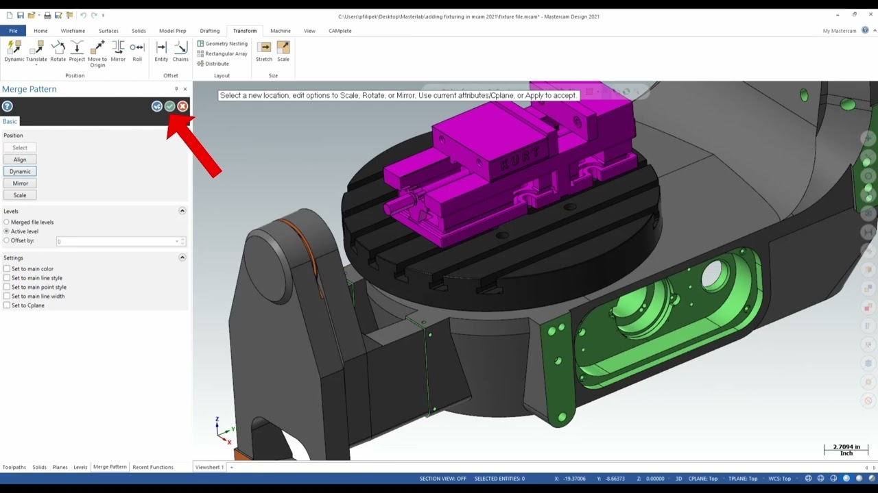Open the Translate dropdown arrow

(36, 64)
